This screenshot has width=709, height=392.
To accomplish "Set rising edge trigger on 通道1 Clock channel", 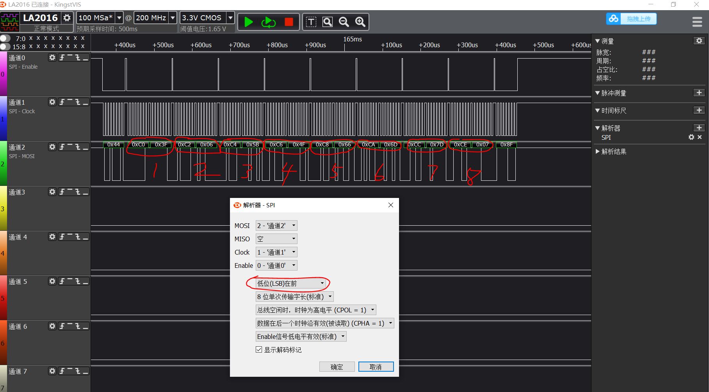I will point(61,102).
